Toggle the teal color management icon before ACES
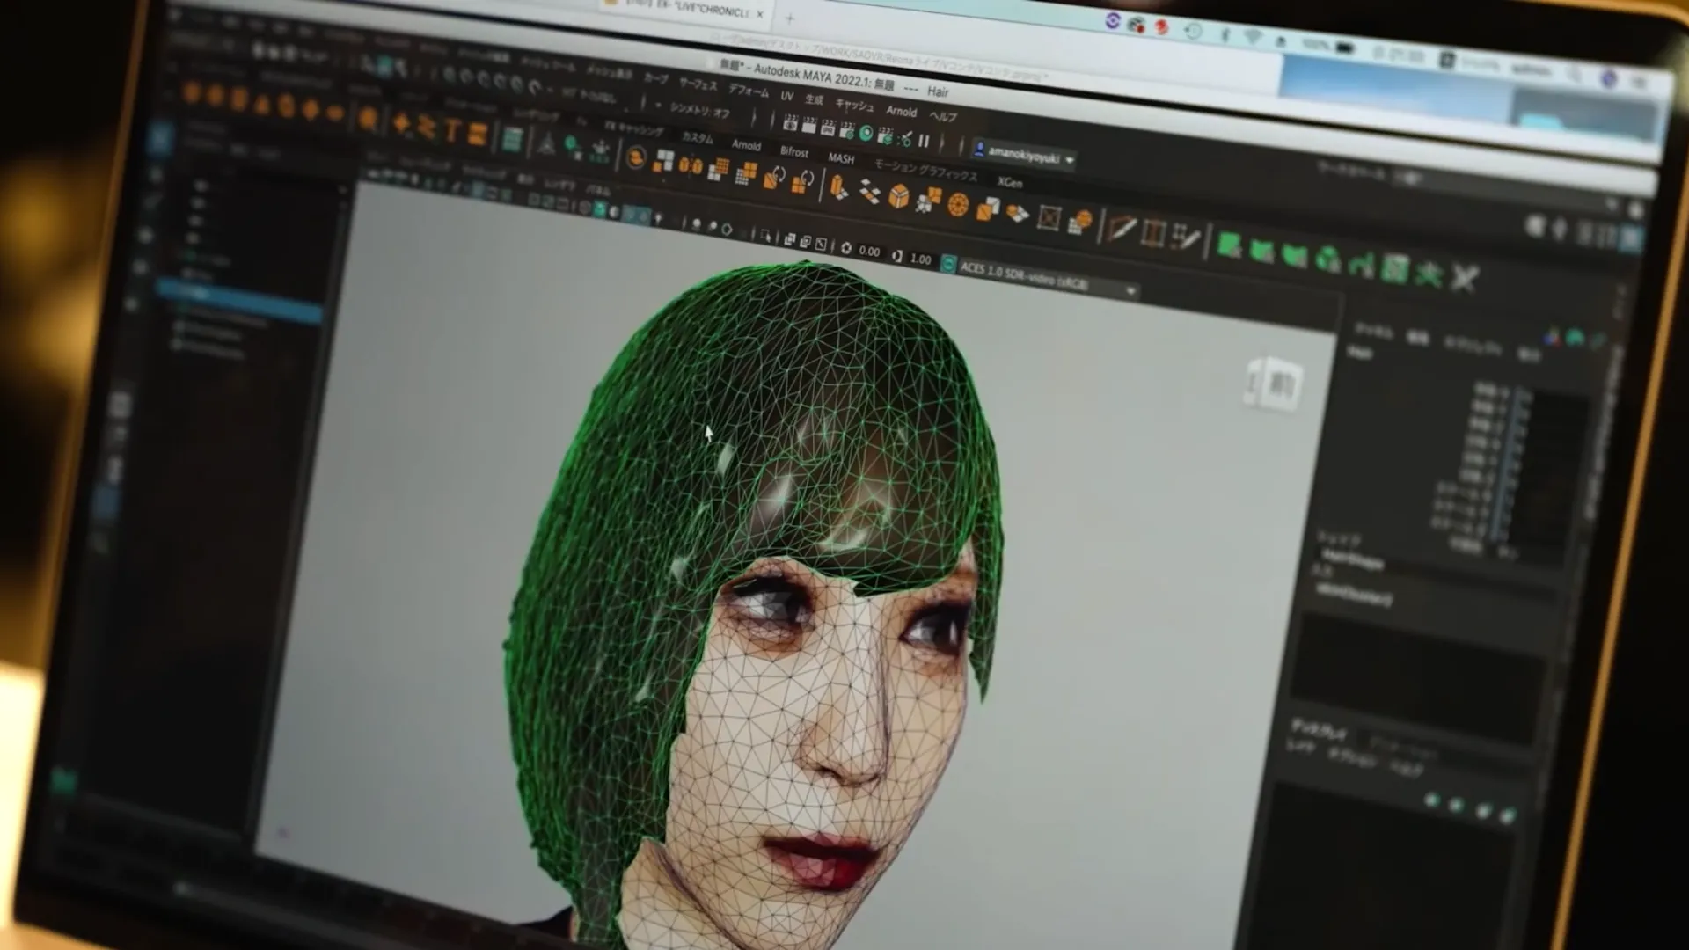Image resolution: width=1689 pixels, height=950 pixels. tap(947, 263)
